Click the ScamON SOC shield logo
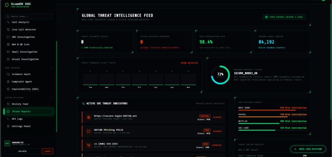 7,5
